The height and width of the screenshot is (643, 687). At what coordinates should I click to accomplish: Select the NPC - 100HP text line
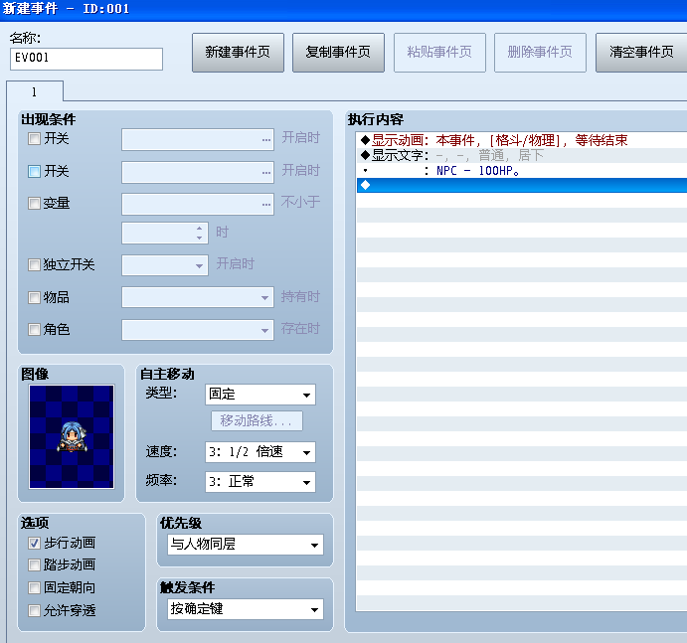(x=522, y=170)
